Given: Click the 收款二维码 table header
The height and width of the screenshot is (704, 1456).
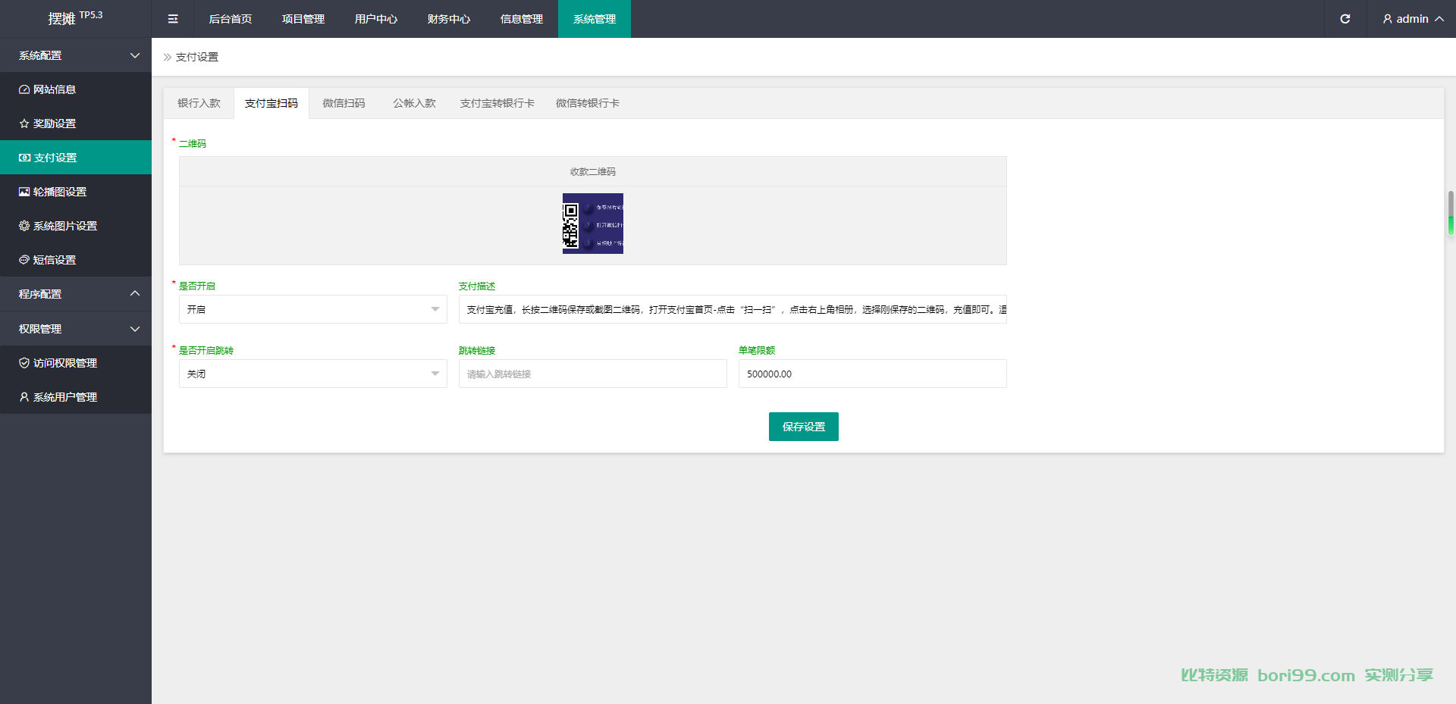Looking at the screenshot, I should tap(593, 172).
